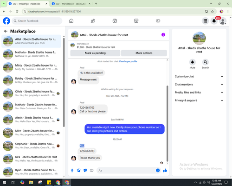
Task: Open the Mire conversation
Action: [31, 133]
